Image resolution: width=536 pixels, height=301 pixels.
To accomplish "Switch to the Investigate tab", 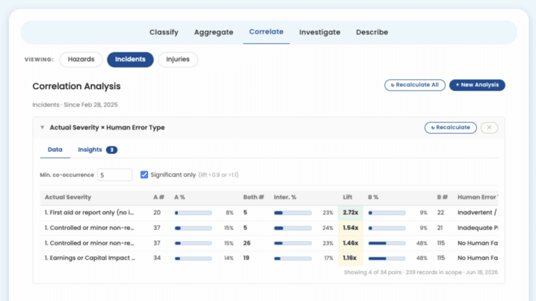I will [320, 32].
